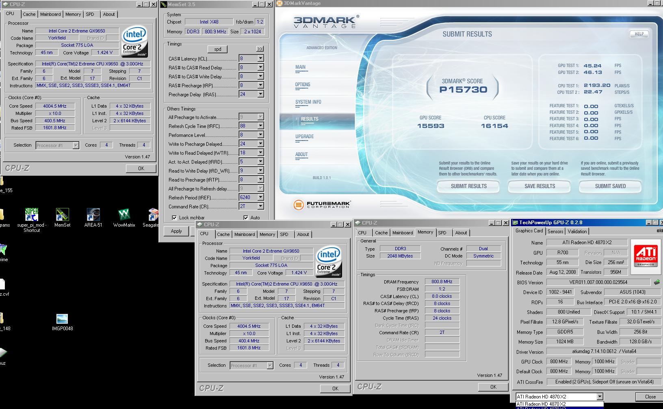This screenshot has width=663, height=409.
Task: Toggle the Lock mchbar checkbox in MemSet
Action: click(174, 218)
